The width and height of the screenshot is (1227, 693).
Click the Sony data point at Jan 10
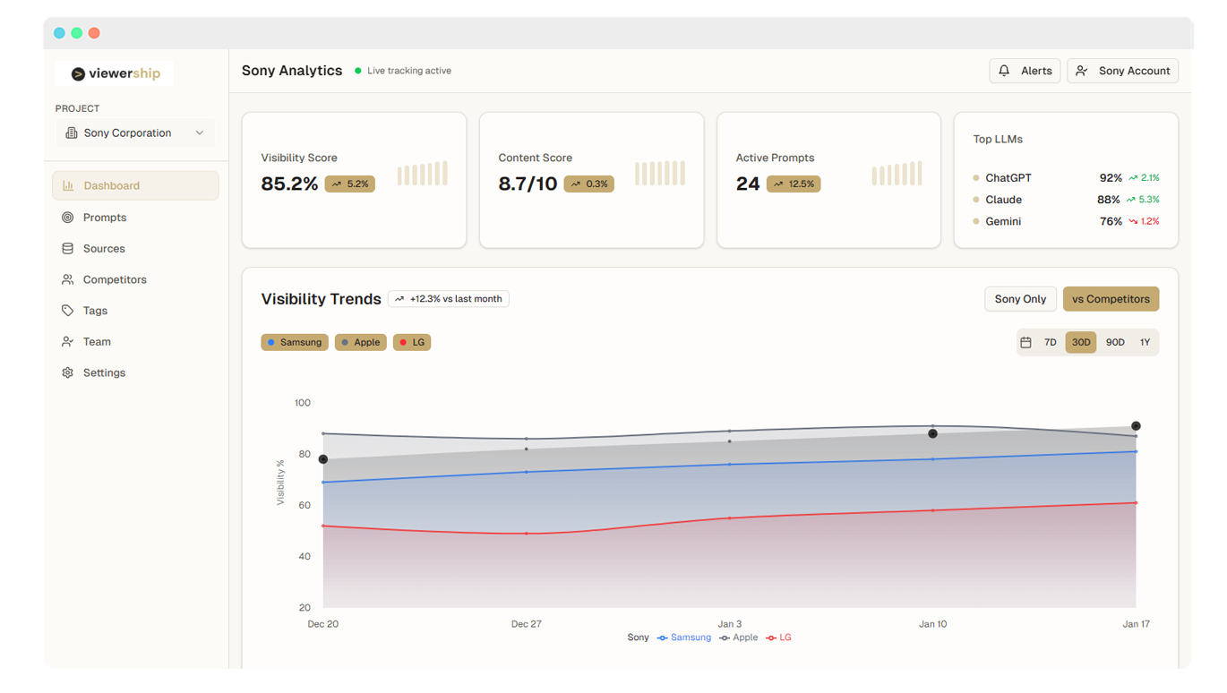(932, 433)
